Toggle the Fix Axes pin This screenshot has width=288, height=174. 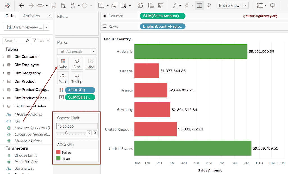click(x=209, y=5)
